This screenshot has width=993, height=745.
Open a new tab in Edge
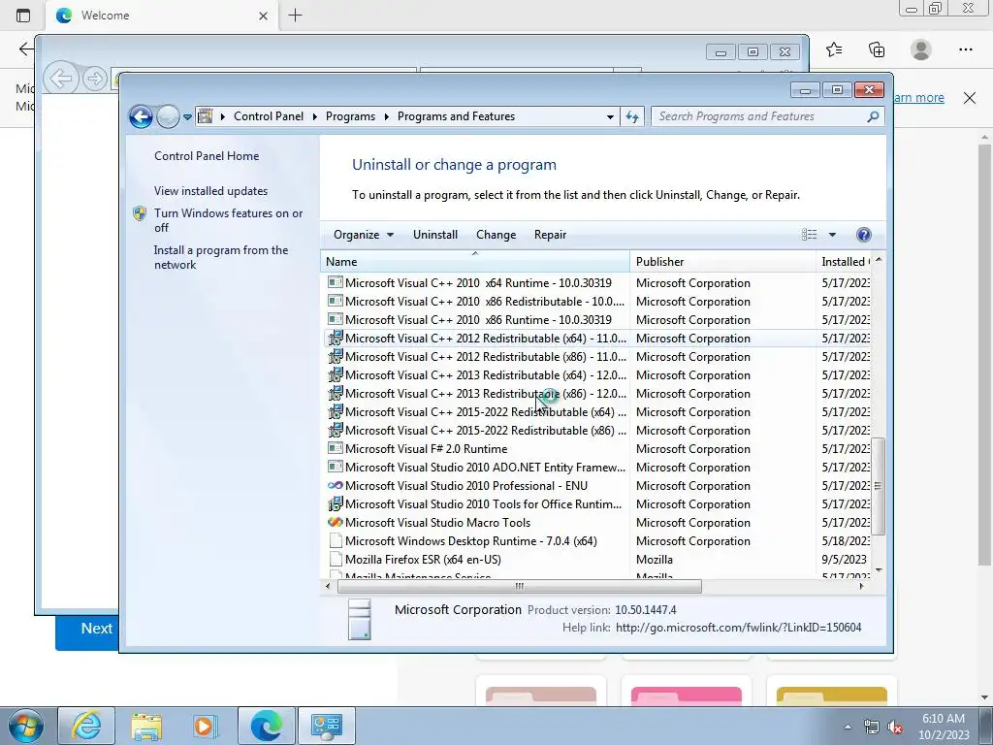(x=295, y=16)
